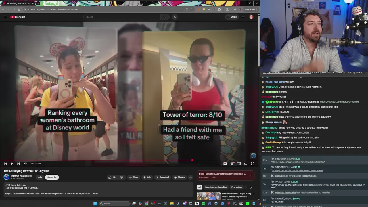Like the video (16K thumbs up)
This screenshot has height=207, width=368.
tap(112, 177)
